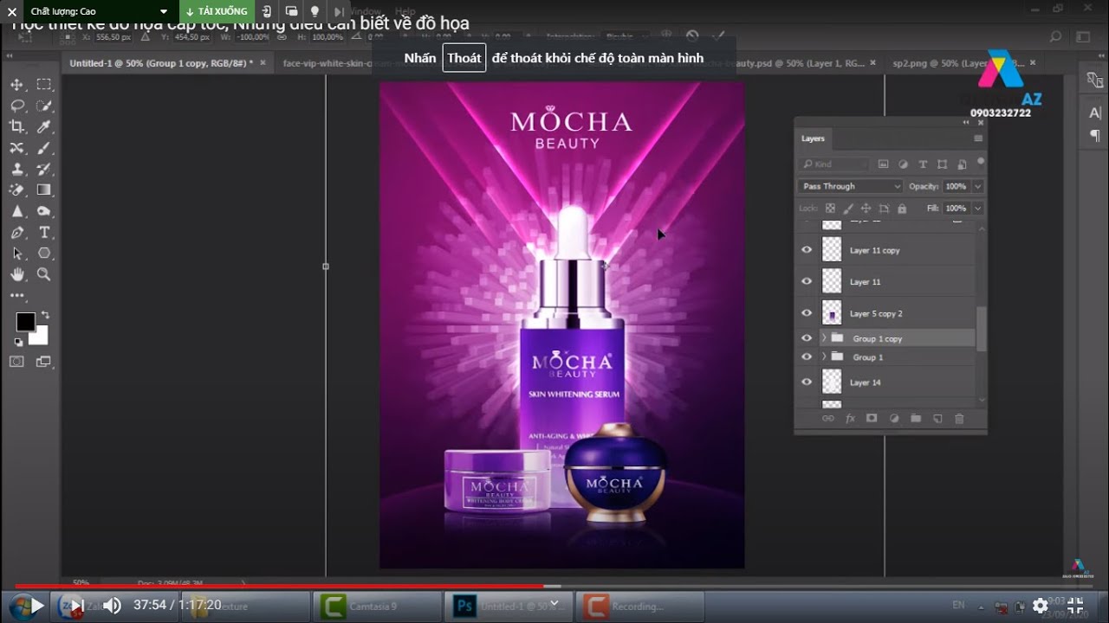Select the Quick Selection tool
Image resolution: width=1109 pixels, height=623 pixels.
44,106
